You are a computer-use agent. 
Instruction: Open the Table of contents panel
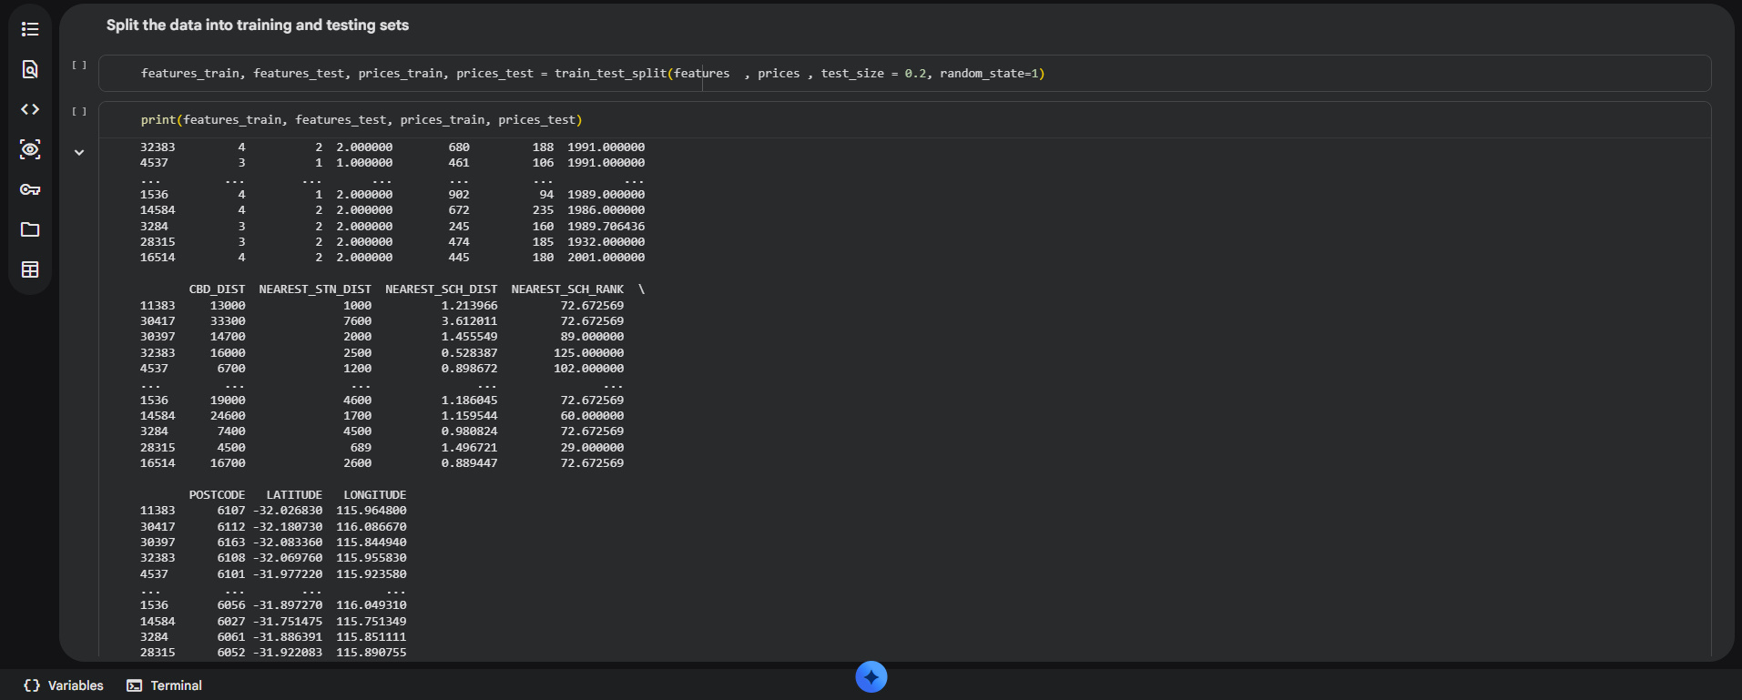[x=30, y=29]
